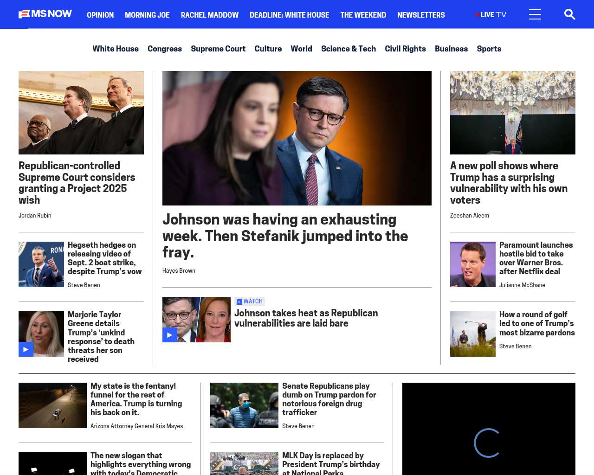The image size is (594, 475).
Task: Read the Johnson exhausting week headline
Action: [285, 236]
